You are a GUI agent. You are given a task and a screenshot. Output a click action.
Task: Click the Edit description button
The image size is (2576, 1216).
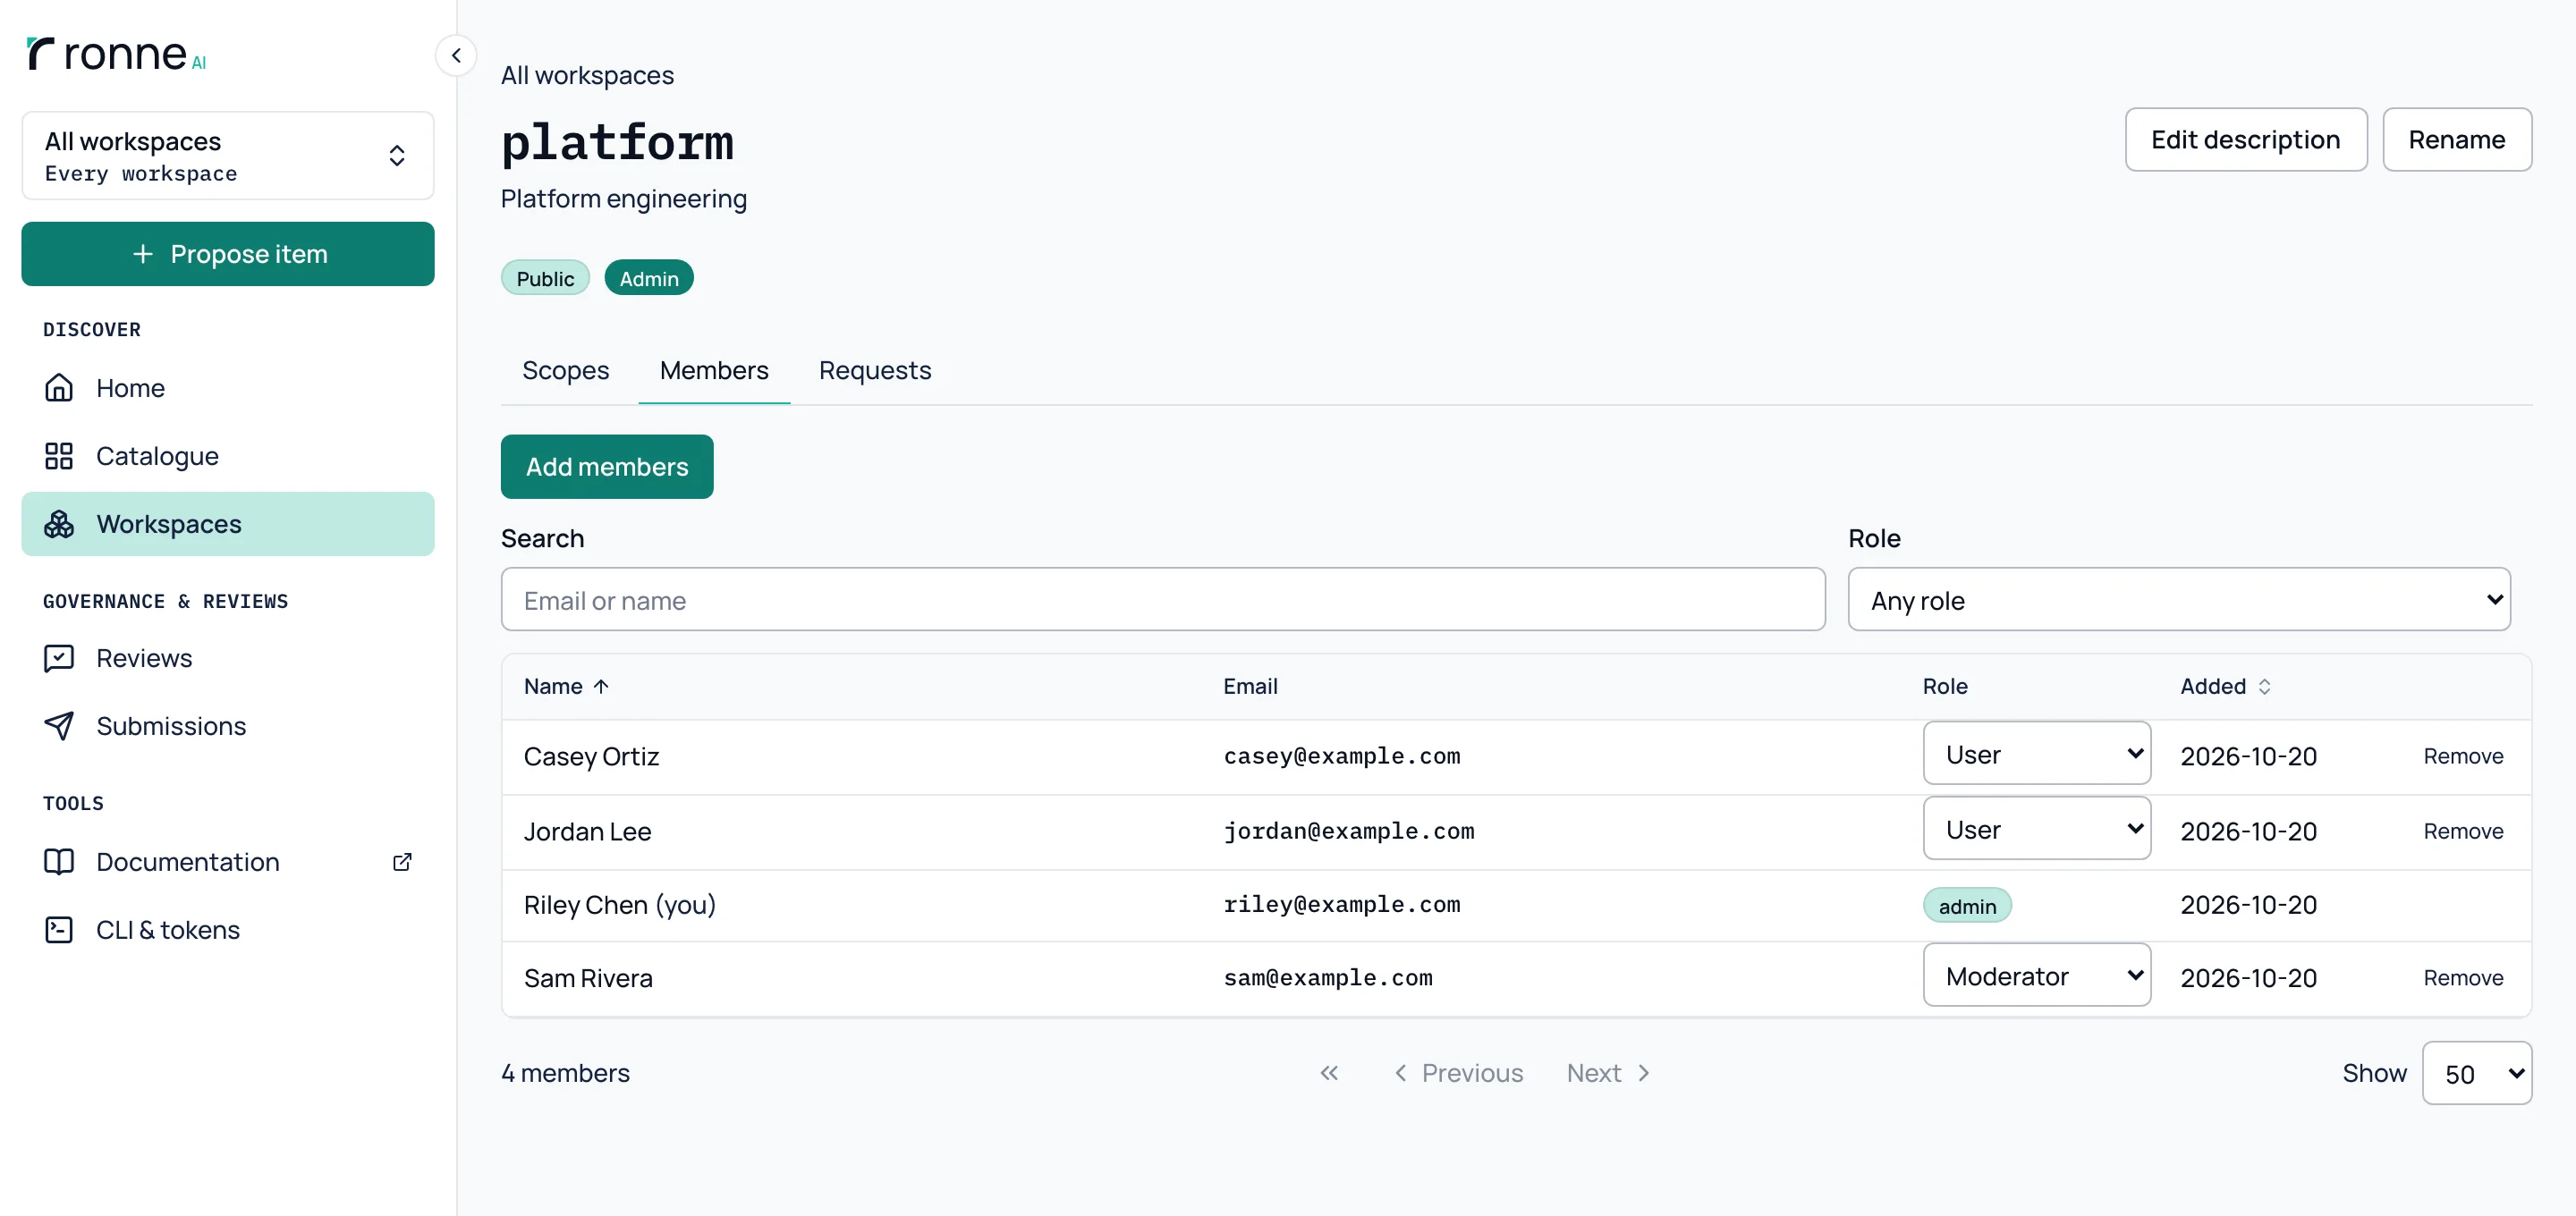pyautogui.click(x=2245, y=140)
